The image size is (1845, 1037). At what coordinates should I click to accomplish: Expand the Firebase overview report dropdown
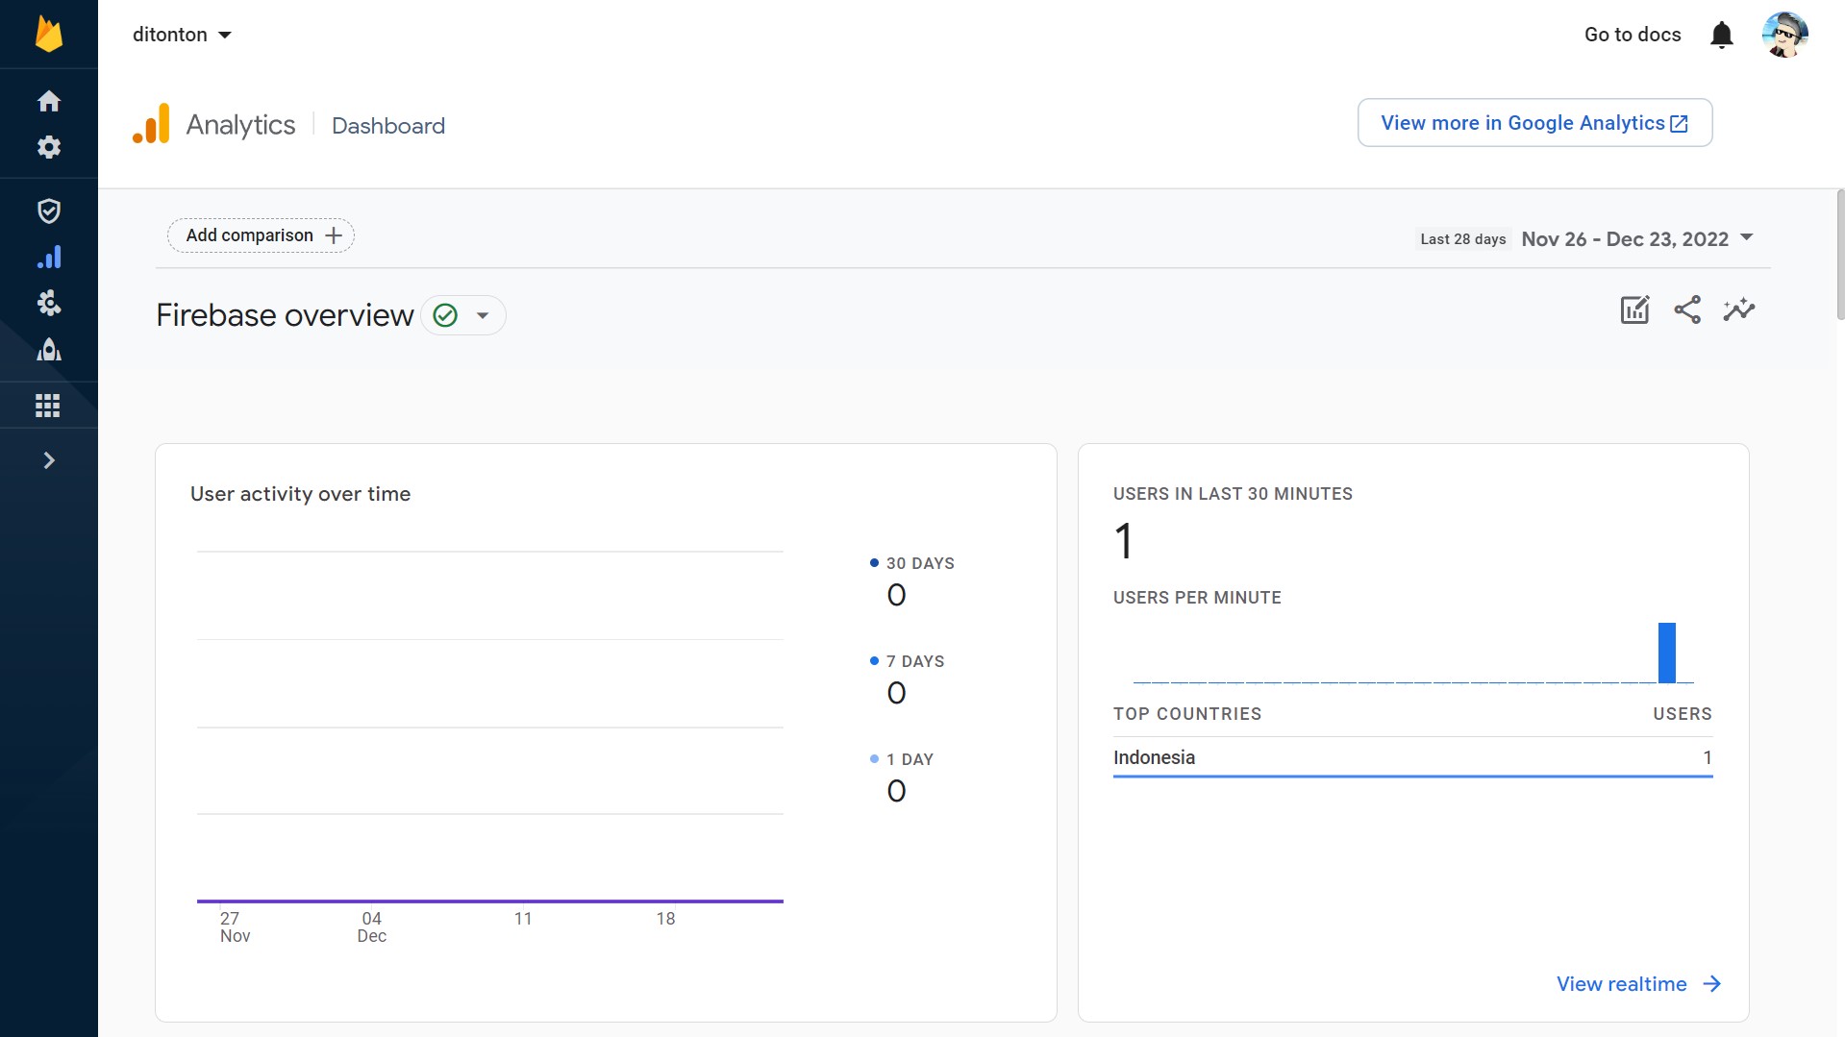484,314
